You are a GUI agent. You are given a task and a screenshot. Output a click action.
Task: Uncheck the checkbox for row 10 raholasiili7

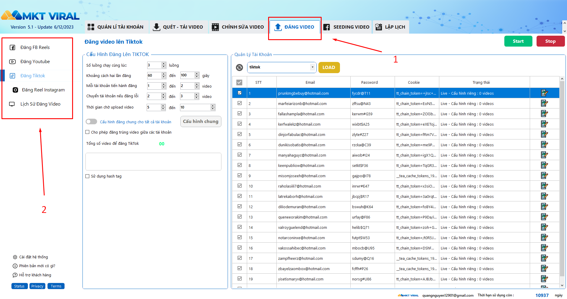(x=240, y=186)
